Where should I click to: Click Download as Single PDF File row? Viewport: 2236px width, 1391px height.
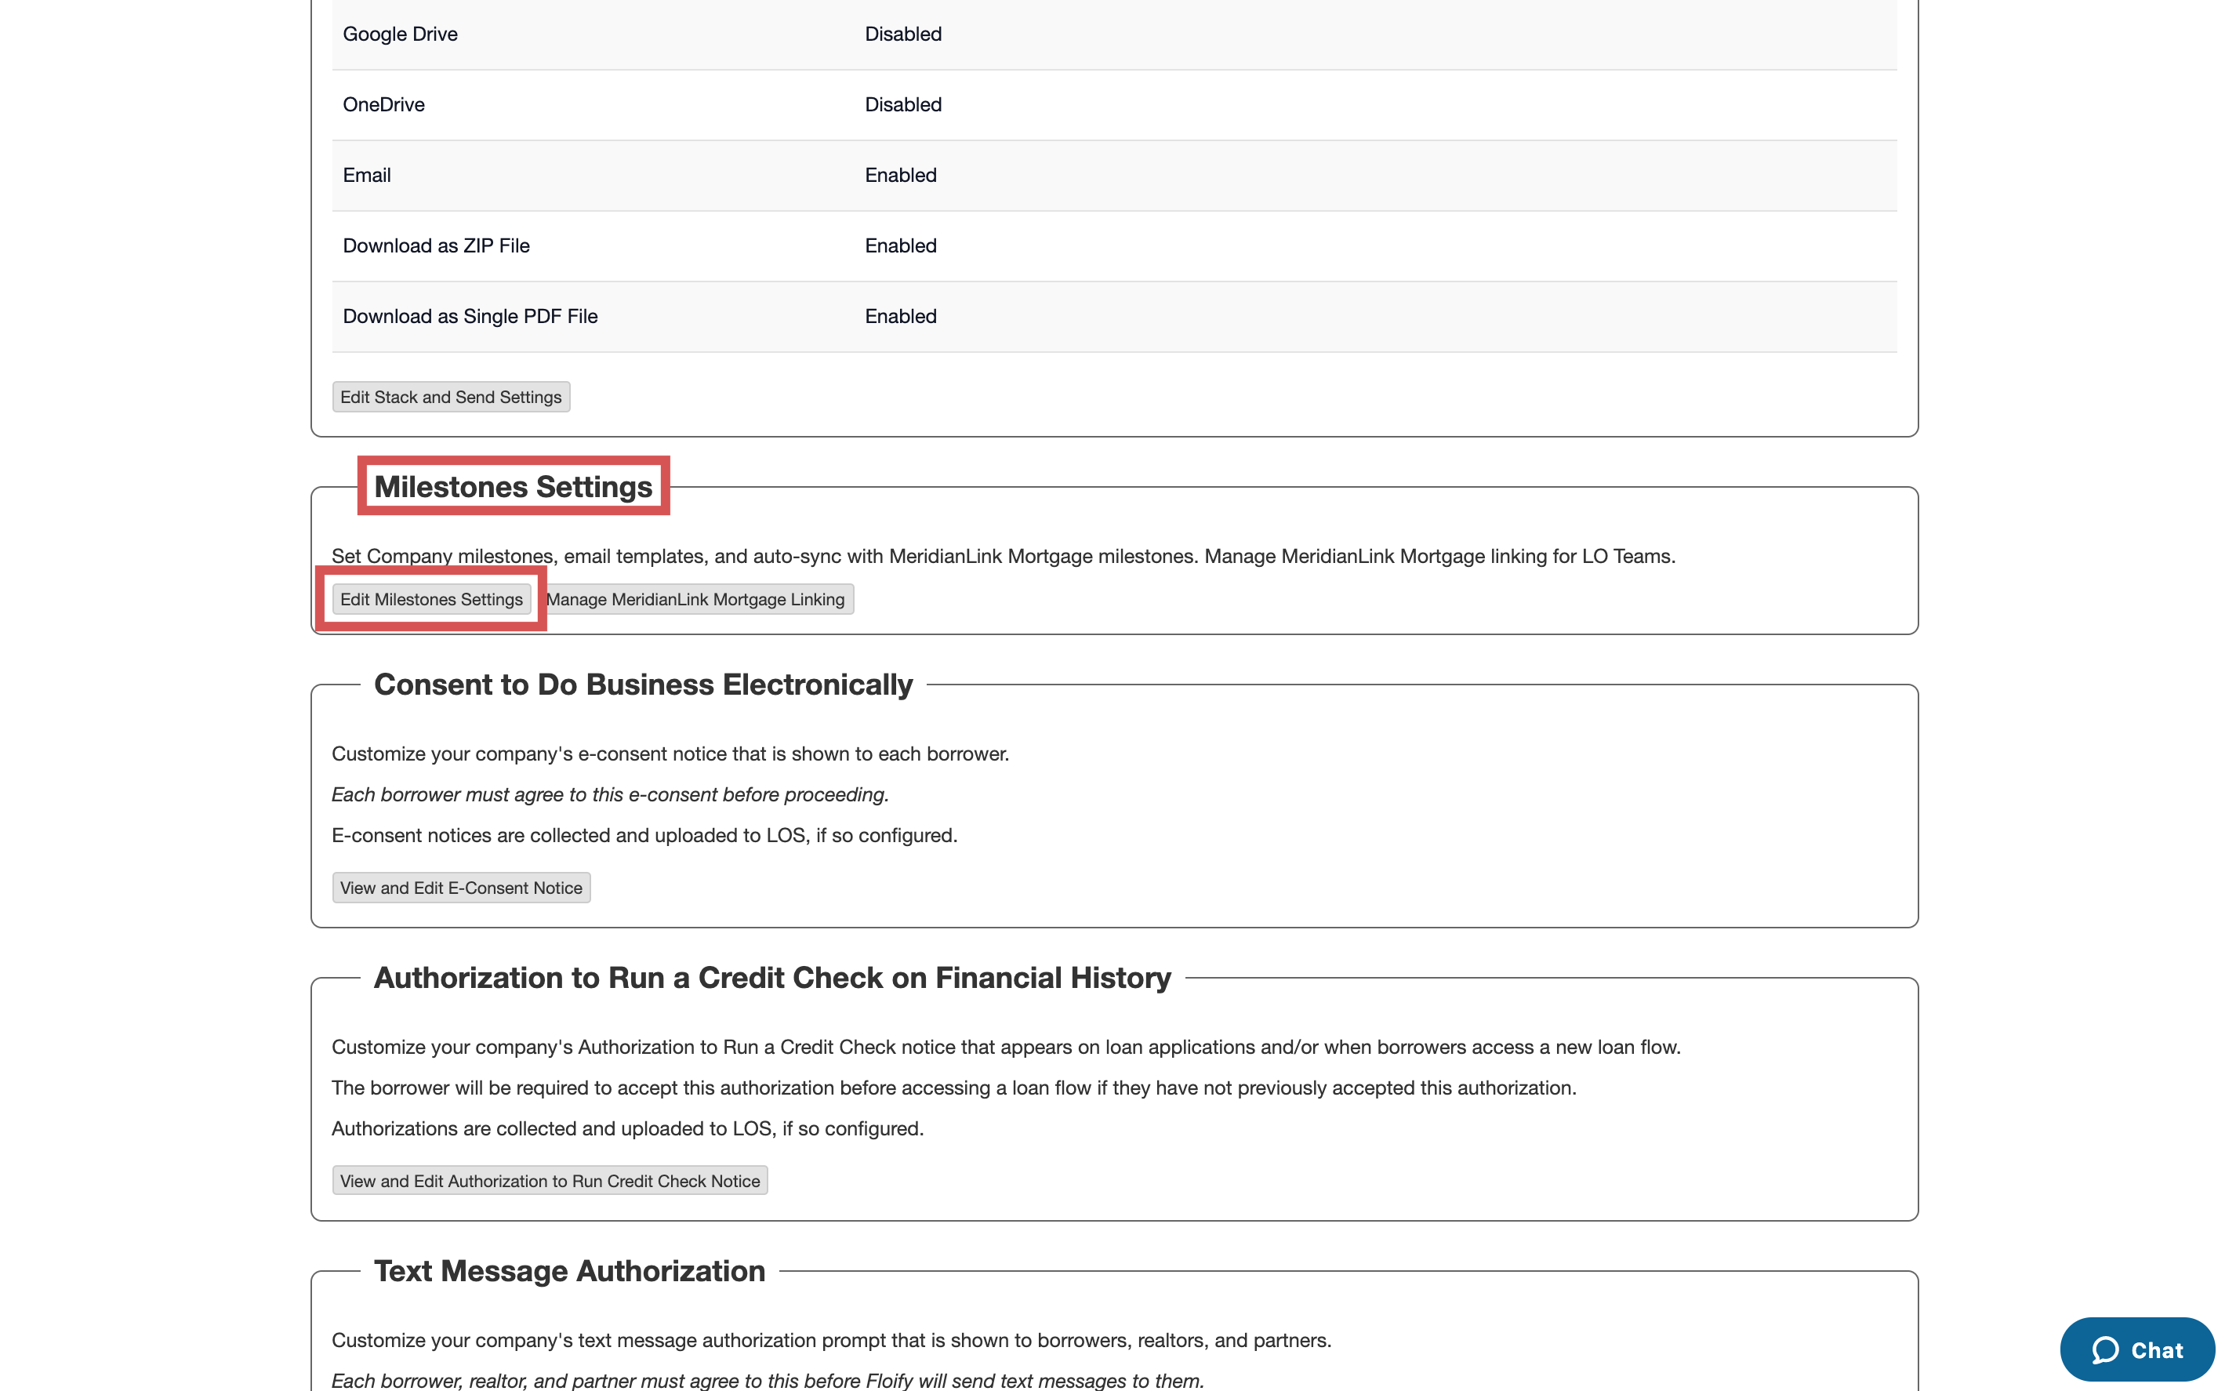pos(470,317)
